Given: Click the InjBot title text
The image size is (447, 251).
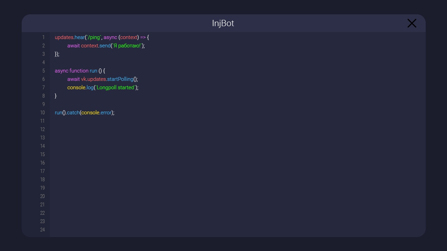Looking at the screenshot, I should (x=223, y=23).
